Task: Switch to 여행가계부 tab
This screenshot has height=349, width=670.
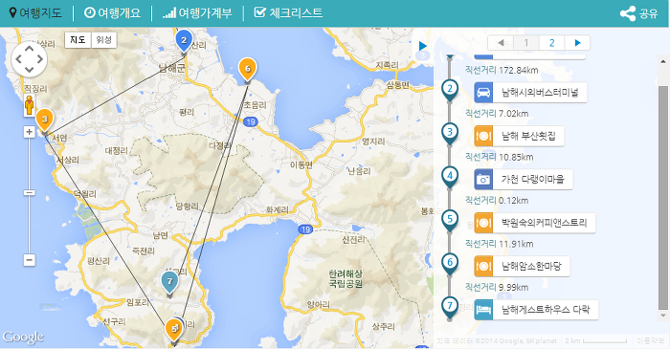Action: pyautogui.click(x=197, y=12)
